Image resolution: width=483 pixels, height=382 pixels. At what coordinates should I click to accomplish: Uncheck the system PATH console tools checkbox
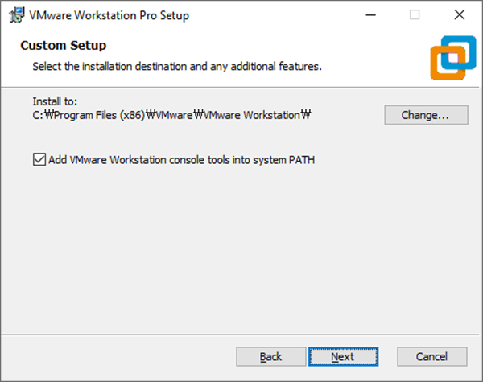39,159
